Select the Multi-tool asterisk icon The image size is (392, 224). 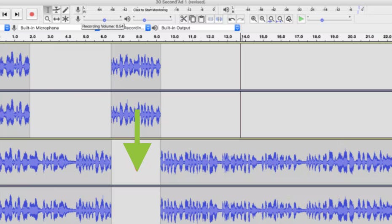point(66,19)
